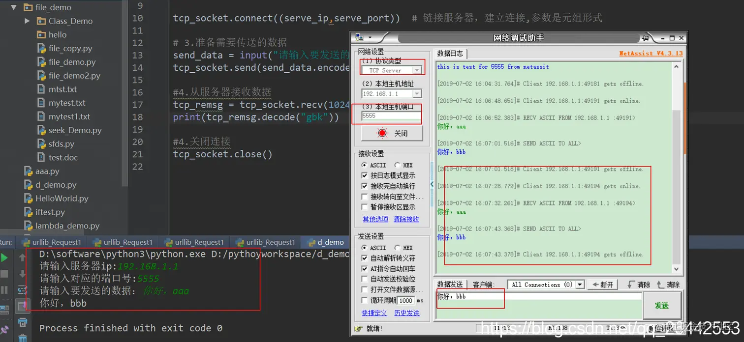Select ASCII radio in 接收设置
The width and height of the screenshot is (744, 342).
364,165
